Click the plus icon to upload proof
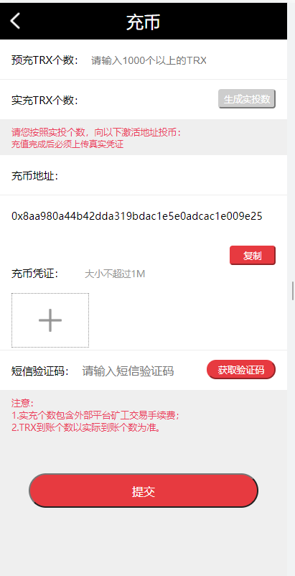Screen dimensions: 295x576 pos(50,320)
